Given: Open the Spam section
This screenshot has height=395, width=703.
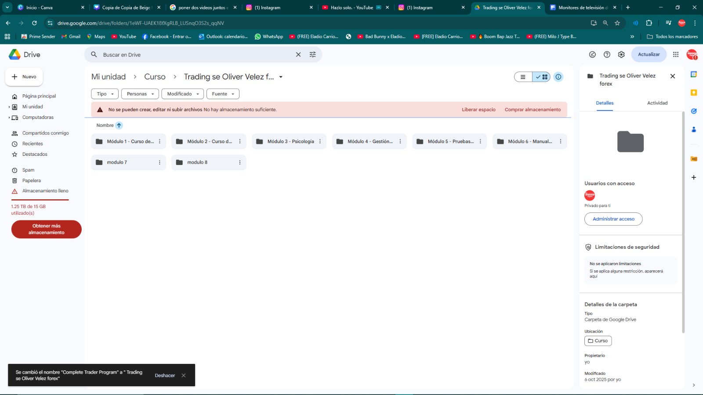Looking at the screenshot, I should (x=28, y=170).
